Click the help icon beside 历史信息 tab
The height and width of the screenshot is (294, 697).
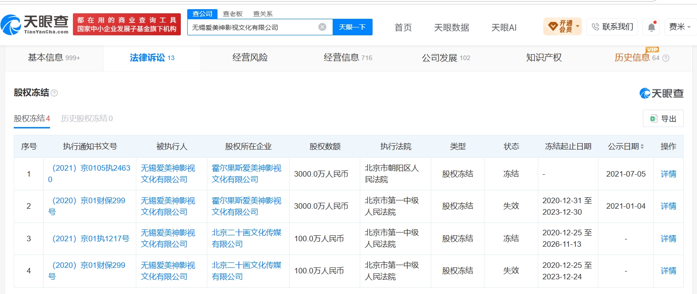[666, 58]
